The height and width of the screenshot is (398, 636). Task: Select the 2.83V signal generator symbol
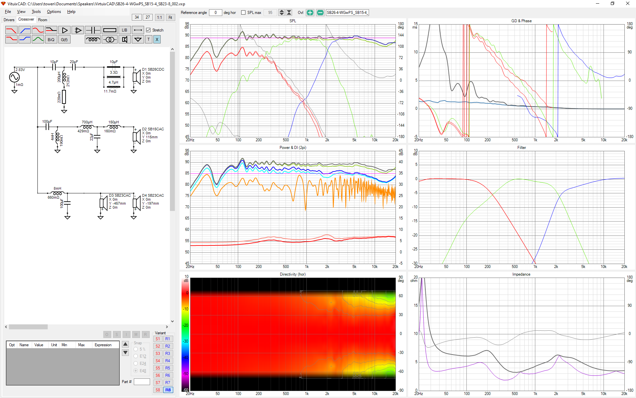click(x=14, y=77)
